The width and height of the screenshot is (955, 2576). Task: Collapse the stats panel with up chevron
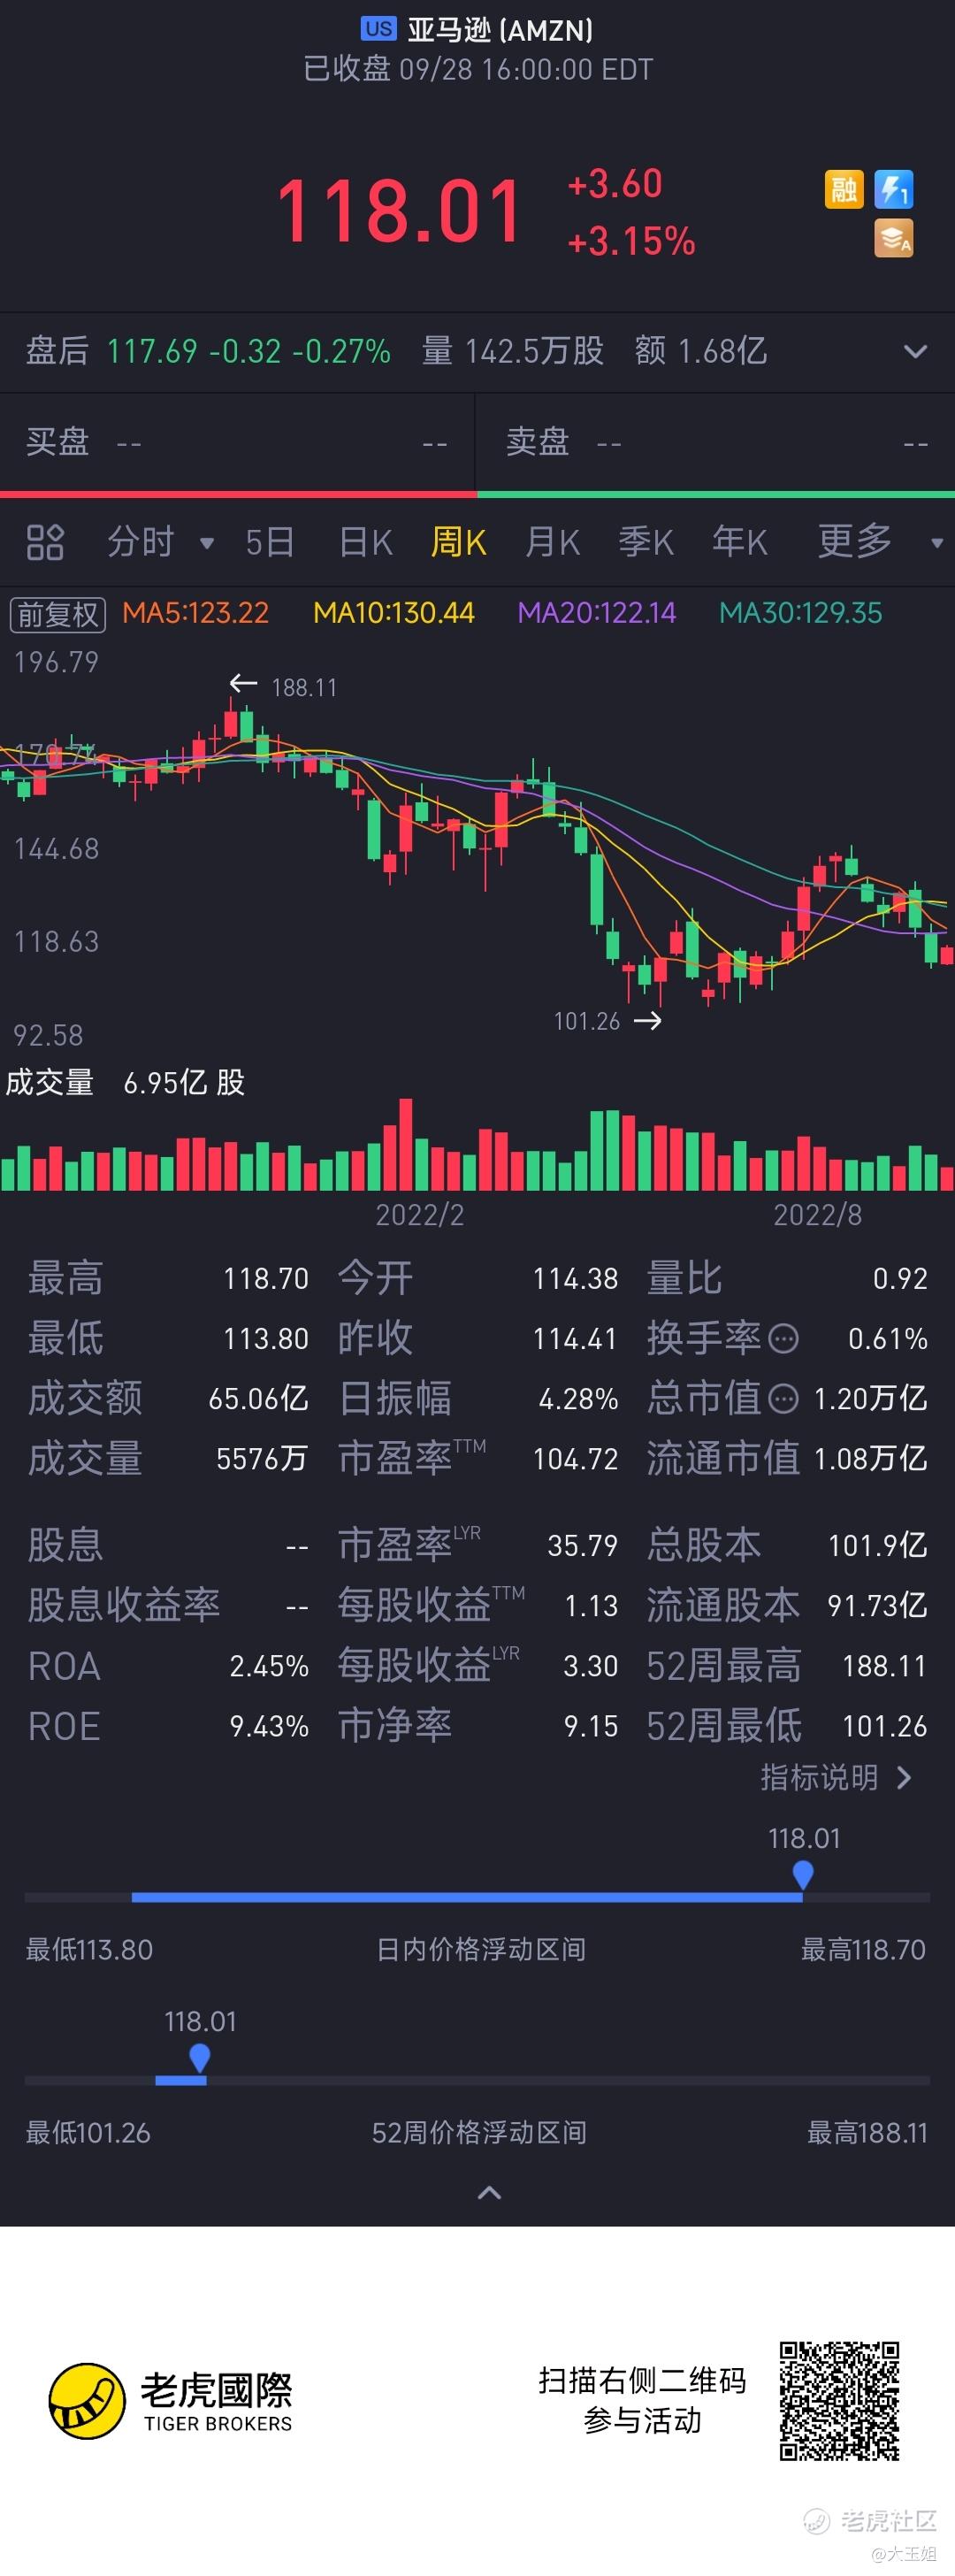coord(489,2193)
